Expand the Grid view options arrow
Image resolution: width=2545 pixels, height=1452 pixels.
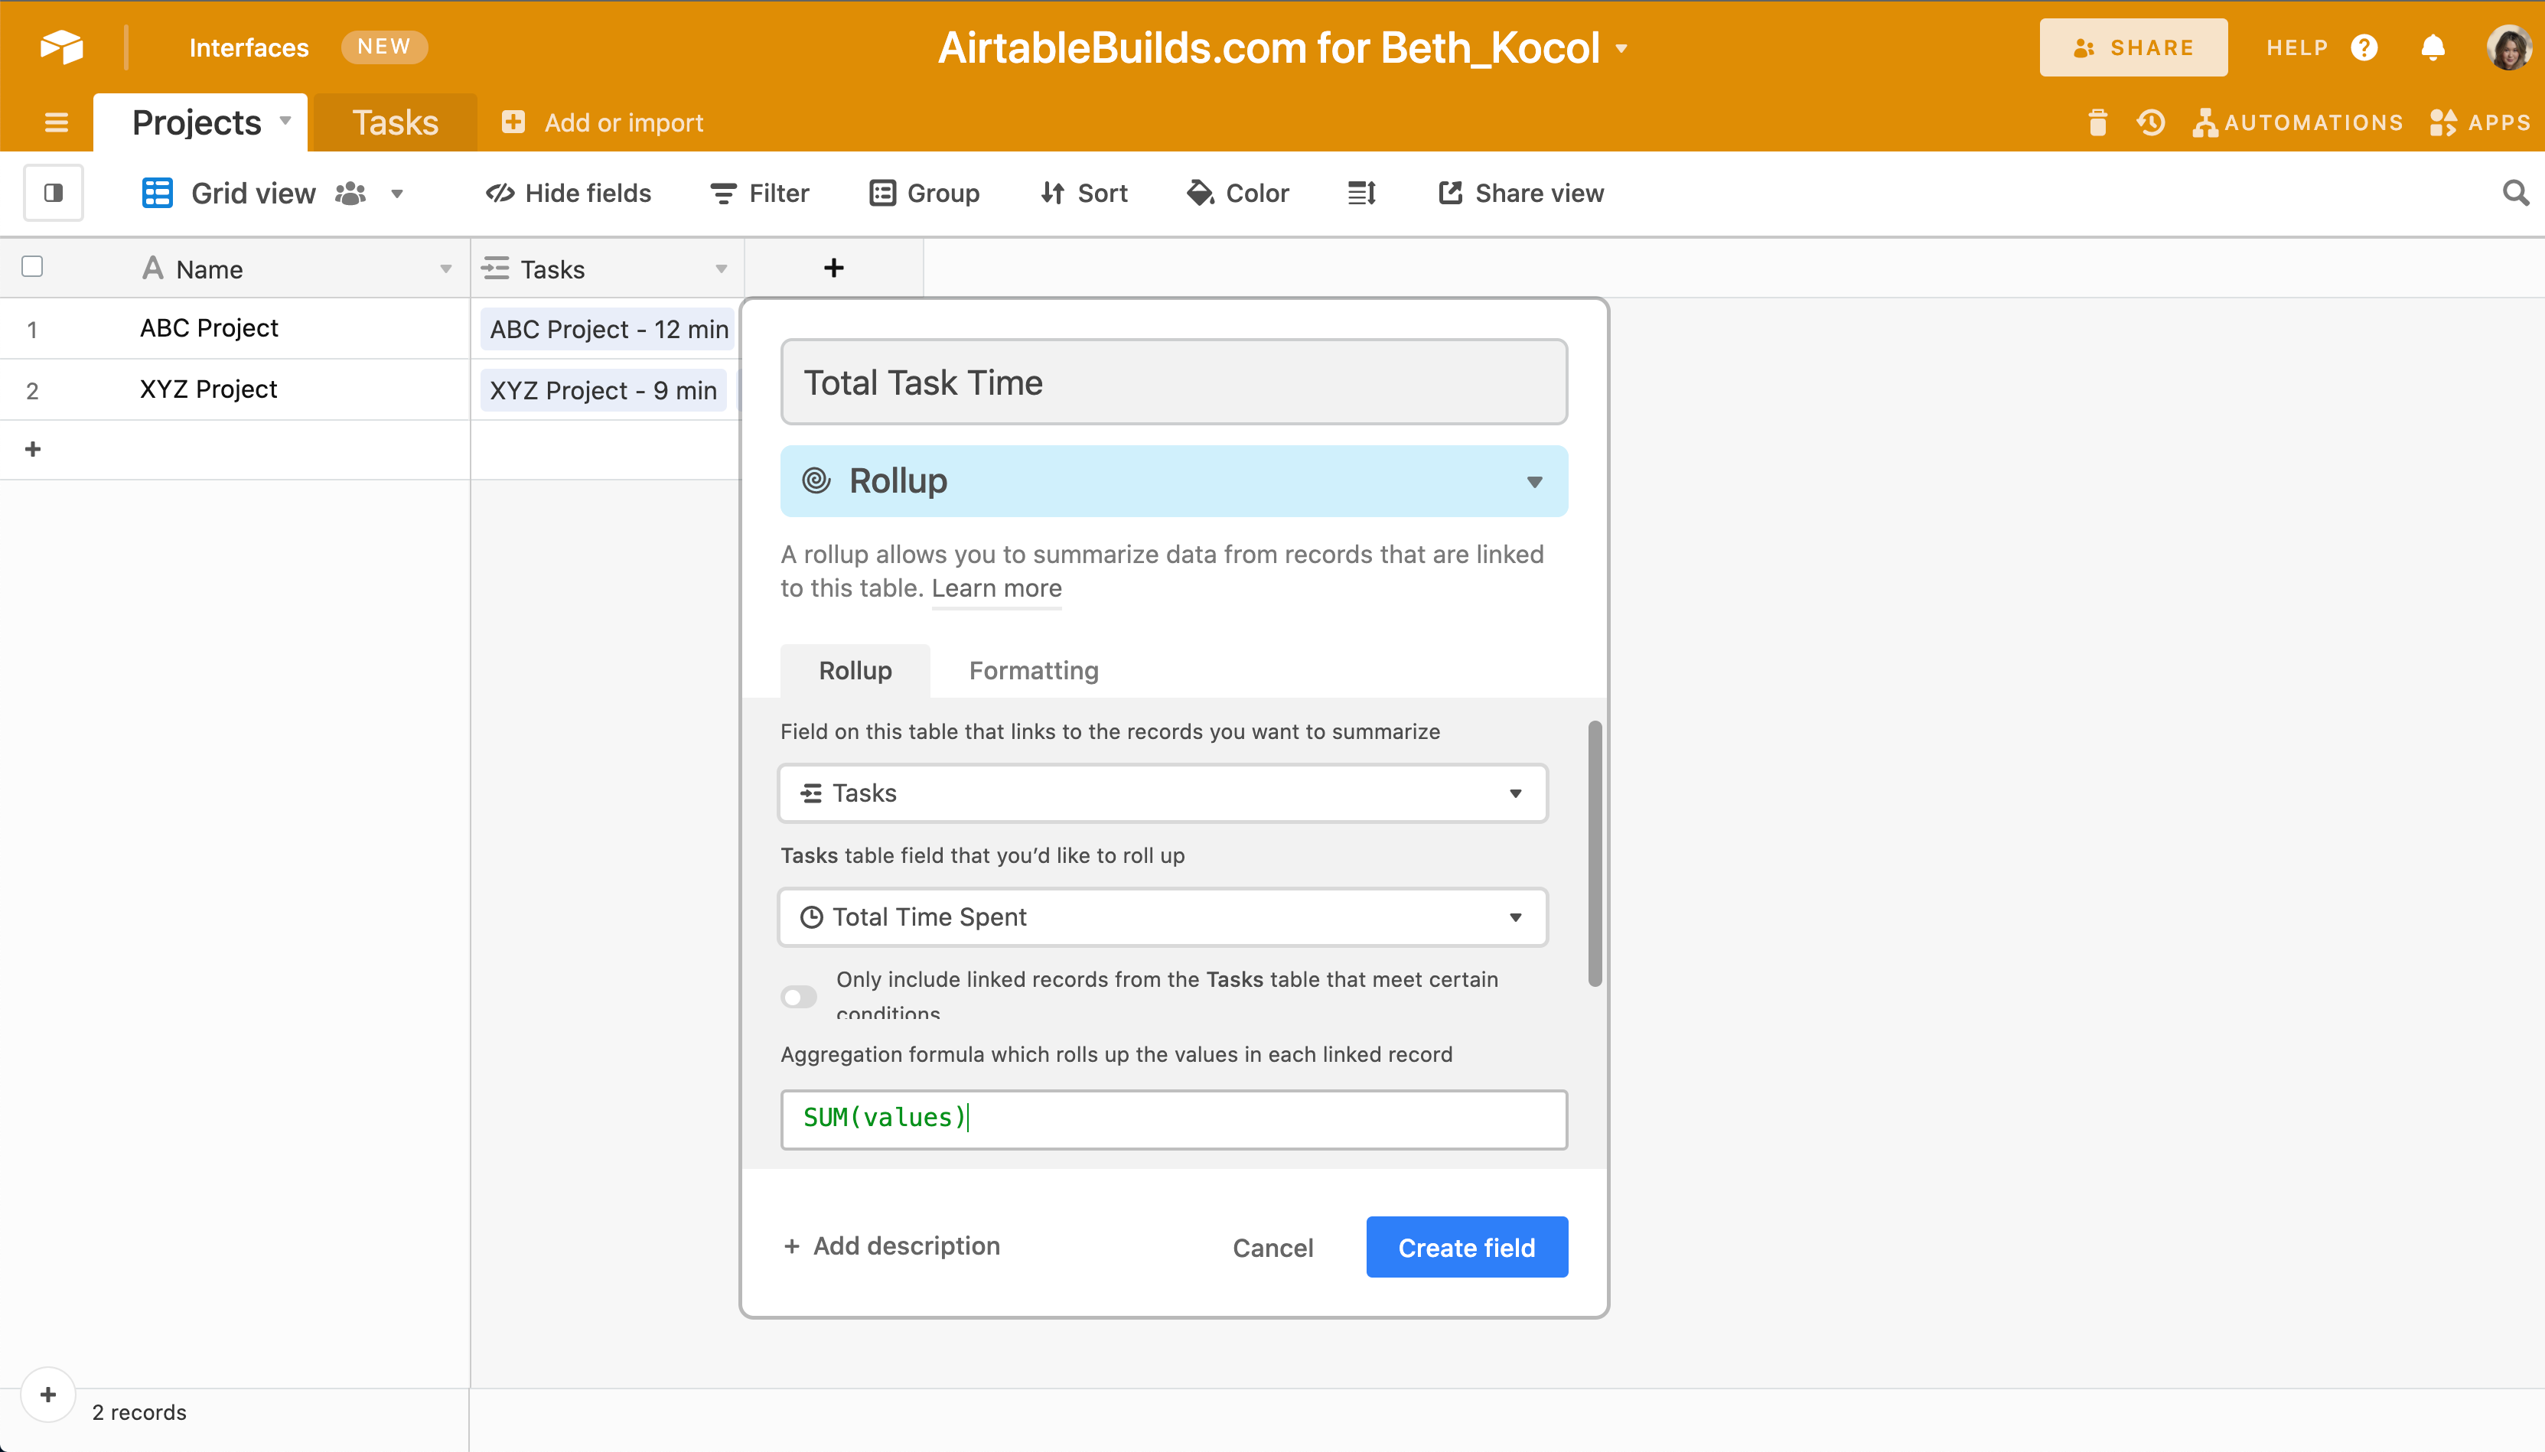397,194
